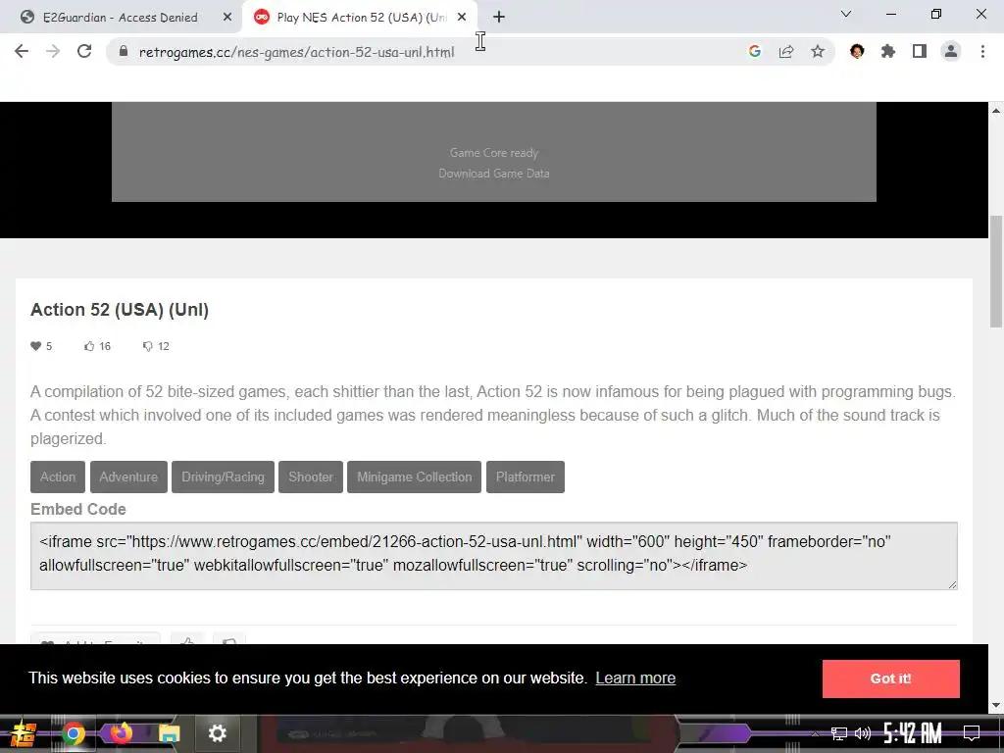Open the Google icon in address bar
The height and width of the screenshot is (753, 1004).
[755, 51]
